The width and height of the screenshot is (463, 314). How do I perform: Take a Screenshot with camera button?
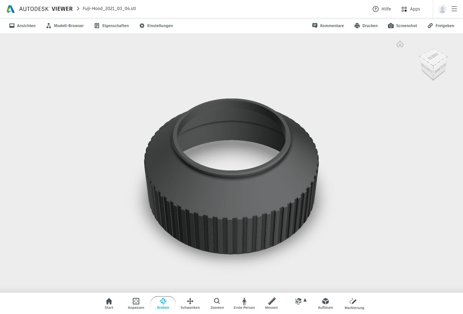[402, 26]
